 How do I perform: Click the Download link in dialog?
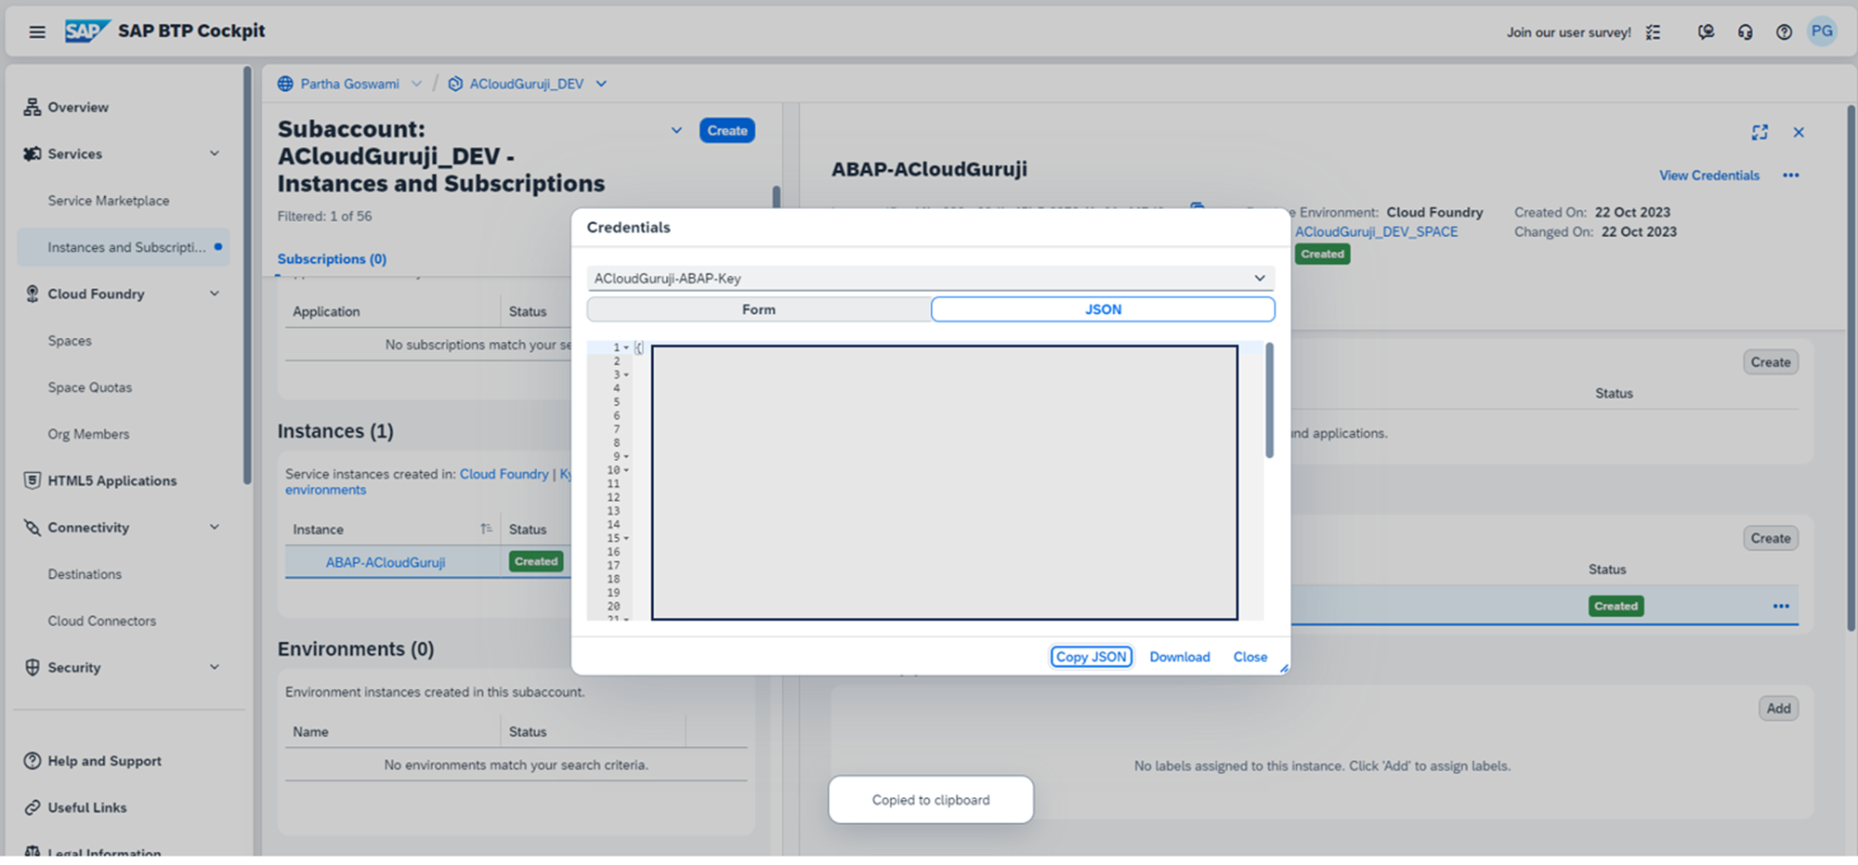coord(1179,657)
